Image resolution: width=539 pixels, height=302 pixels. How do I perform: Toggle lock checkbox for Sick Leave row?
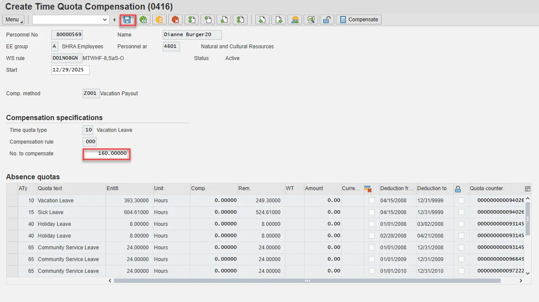[x=461, y=212]
